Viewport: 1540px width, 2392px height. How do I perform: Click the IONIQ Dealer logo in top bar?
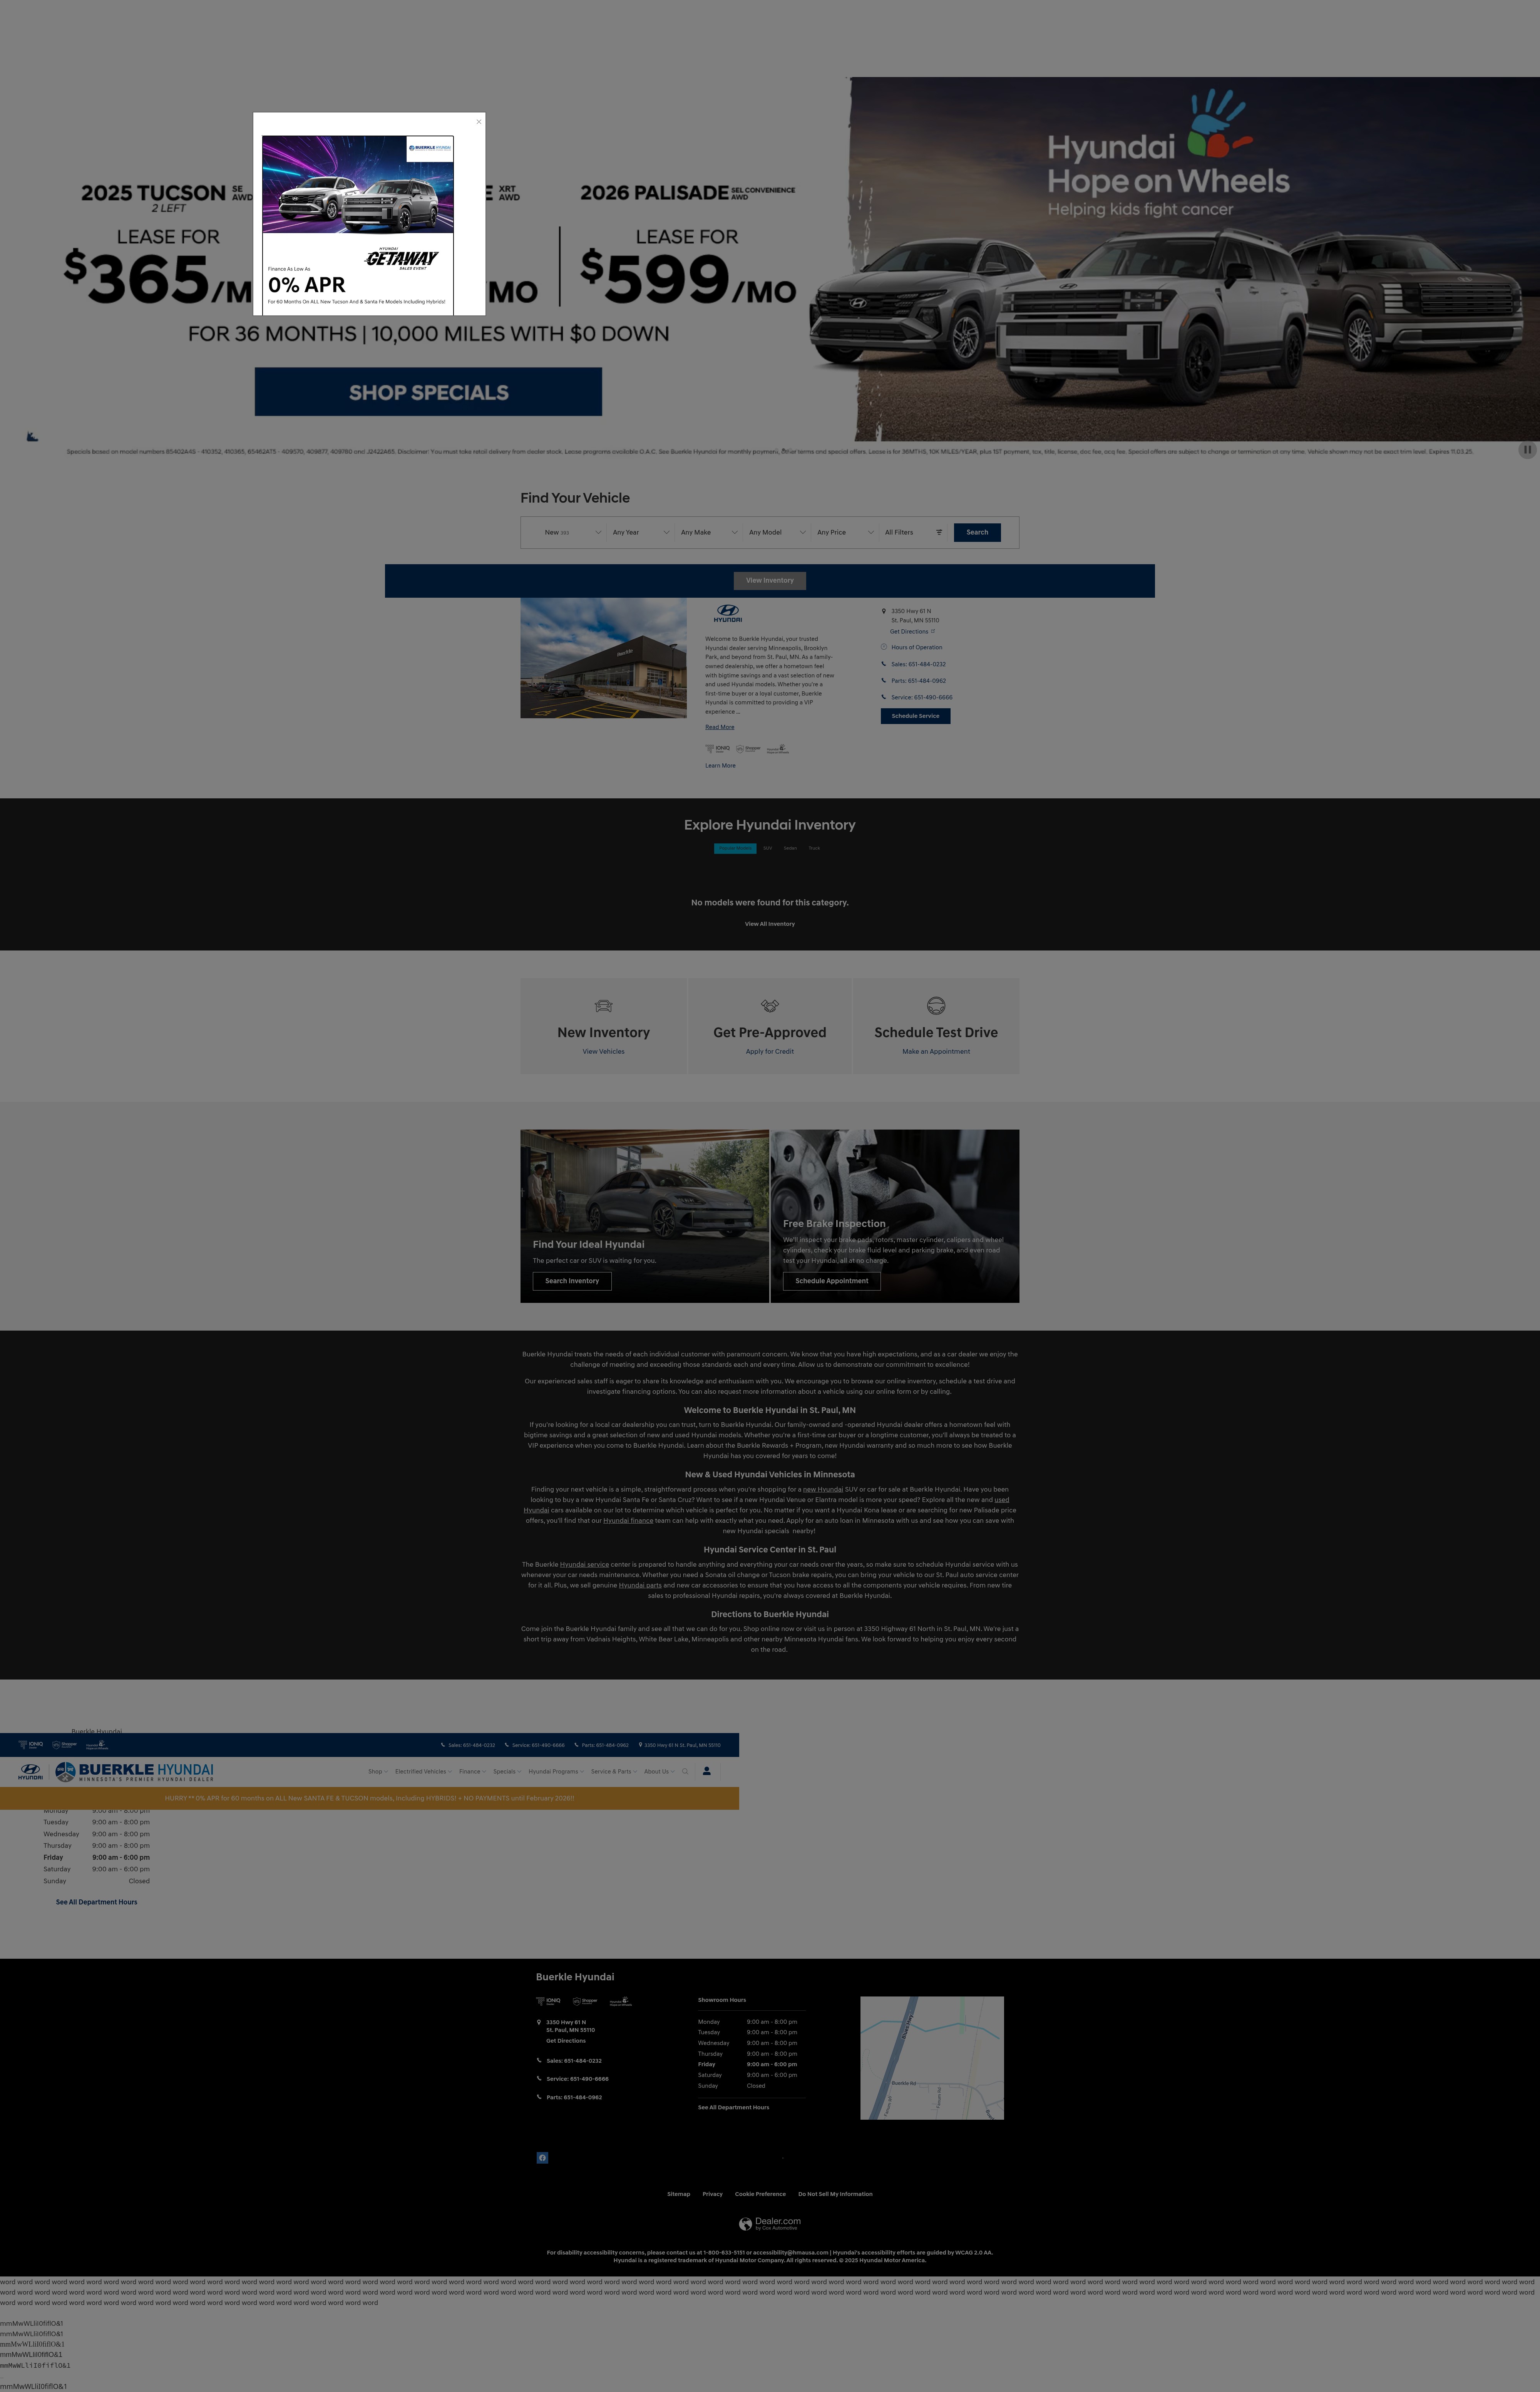(x=31, y=1745)
